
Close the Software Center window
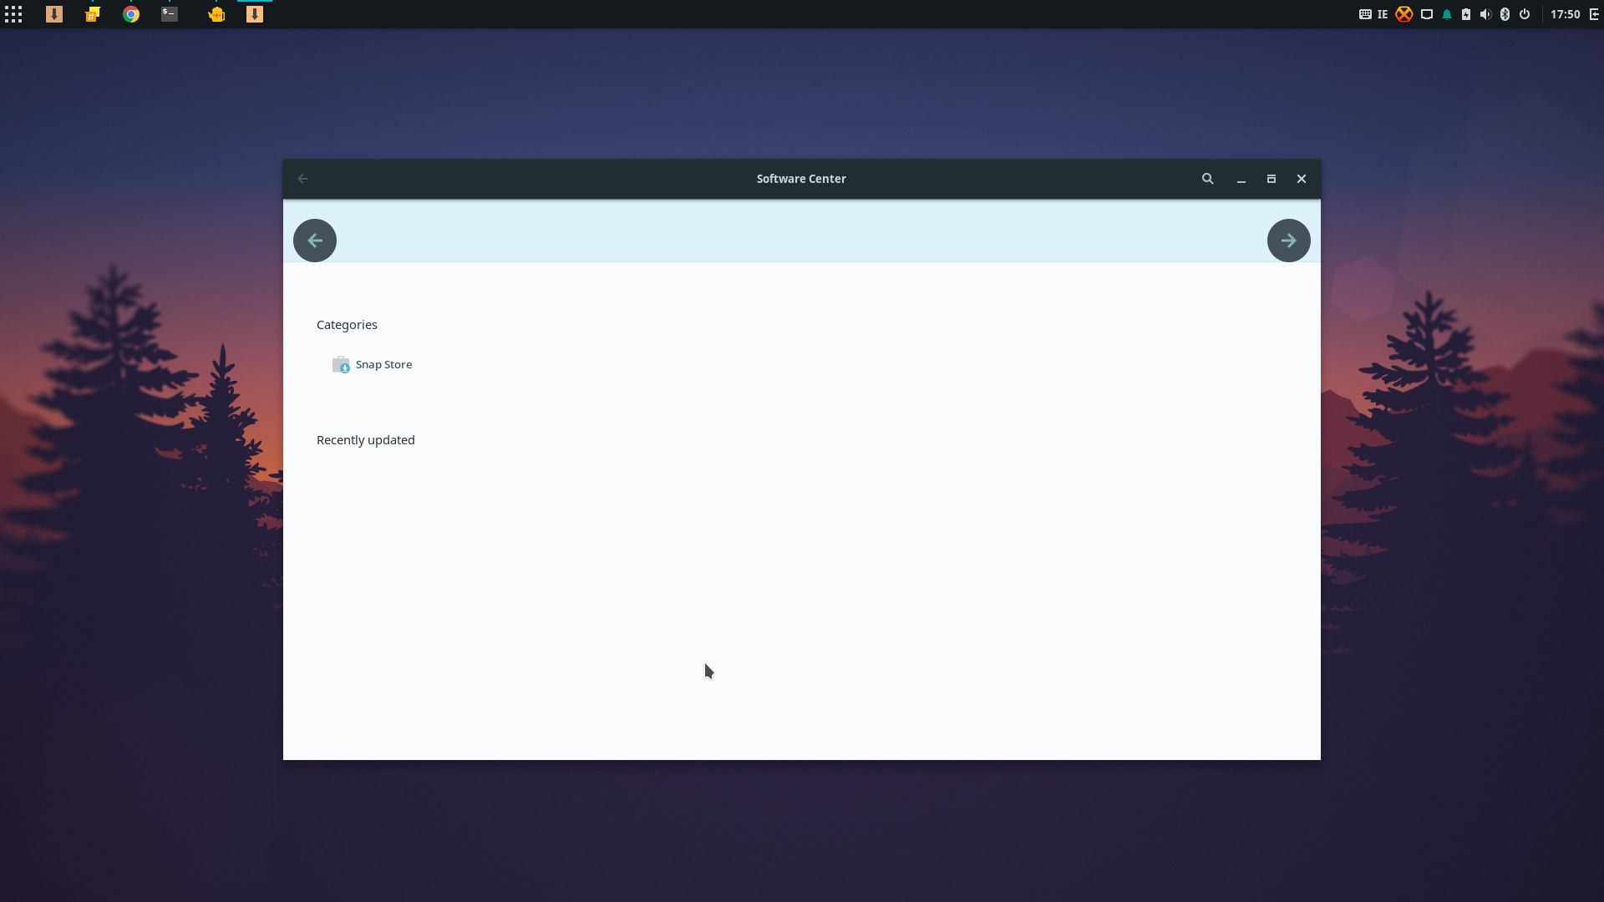tap(1302, 179)
